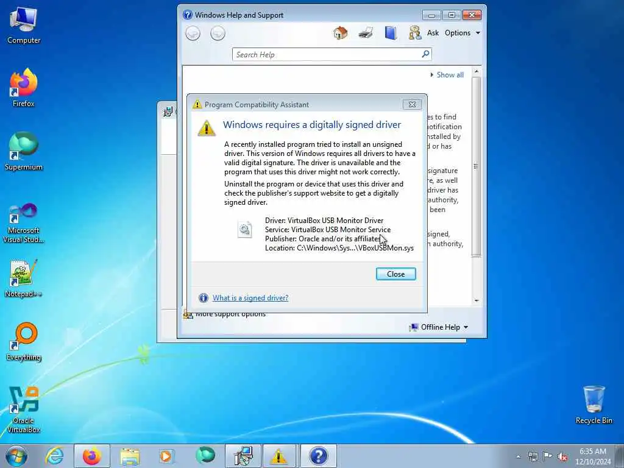Click the driver file icon in dialog
Viewport: 624px width, 468px height.
[245, 229]
